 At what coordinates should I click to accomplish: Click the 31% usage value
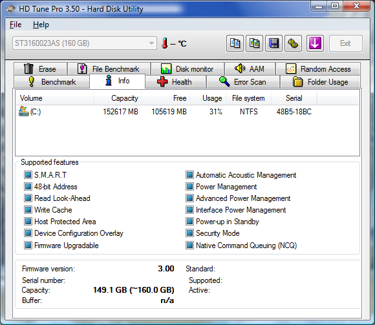(216, 112)
